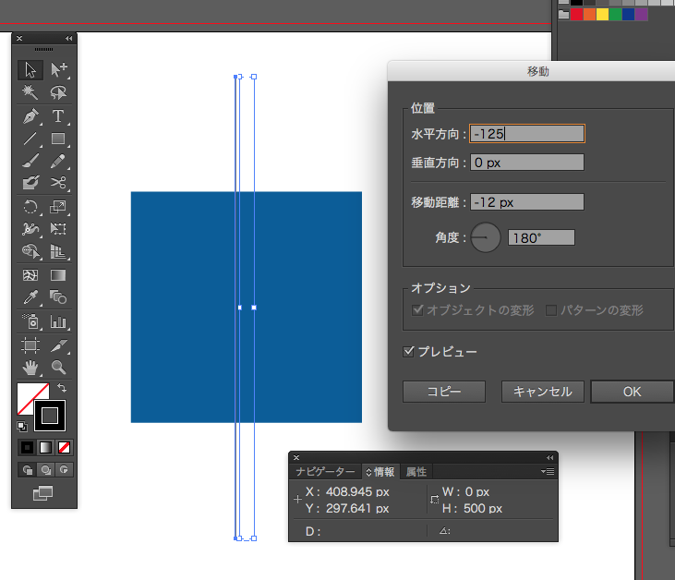Select the Paintbrush tool

30,161
